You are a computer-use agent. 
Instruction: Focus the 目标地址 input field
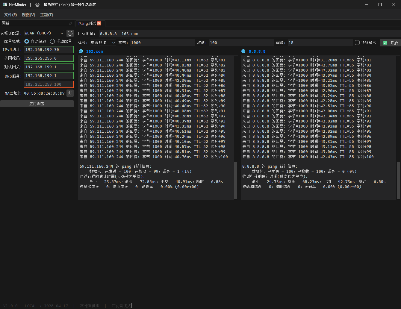point(249,34)
